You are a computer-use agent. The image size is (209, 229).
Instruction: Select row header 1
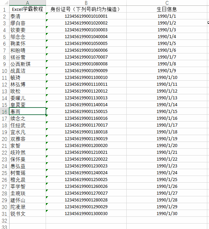pyautogui.click(x=4, y=10)
